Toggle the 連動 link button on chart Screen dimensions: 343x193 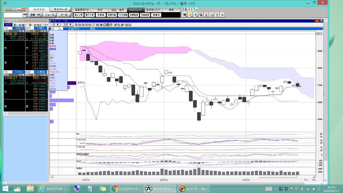click(x=317, y=21)
